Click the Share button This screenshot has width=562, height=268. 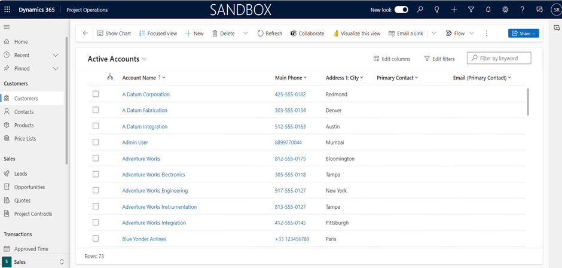(523, 33)
